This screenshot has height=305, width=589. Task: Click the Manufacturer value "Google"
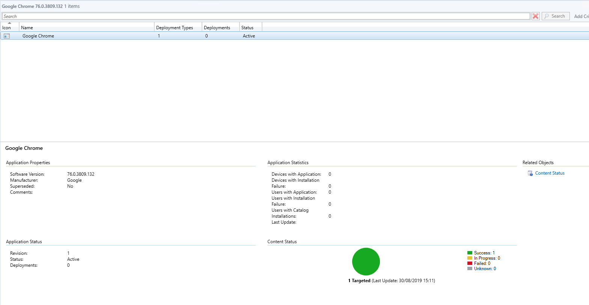[x=74, y=180]
